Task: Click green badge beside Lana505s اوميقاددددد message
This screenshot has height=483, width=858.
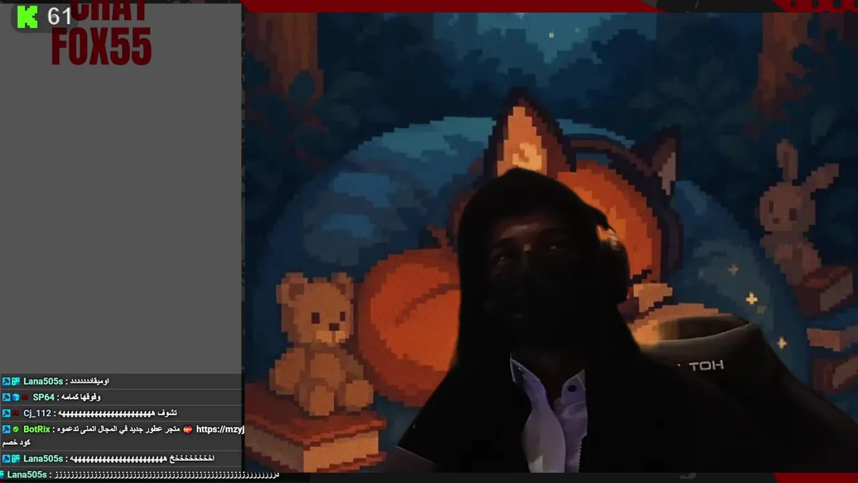Action: (x=16, y=381)
